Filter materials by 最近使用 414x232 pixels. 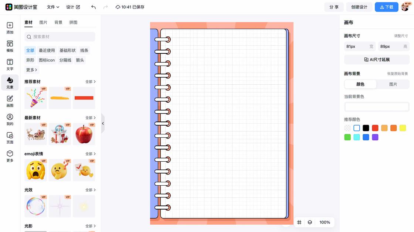coord(47,50)
